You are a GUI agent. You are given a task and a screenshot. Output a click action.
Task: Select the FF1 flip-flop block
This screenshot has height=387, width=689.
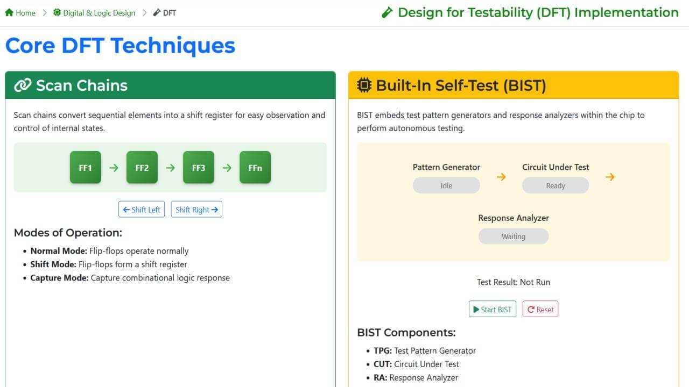tap(86, 167)
